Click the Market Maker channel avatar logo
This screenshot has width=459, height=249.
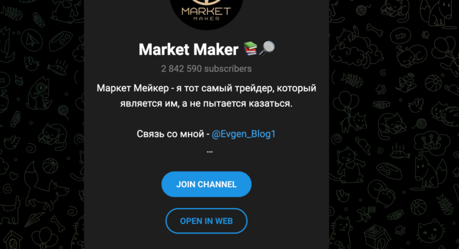tap(206, 12)
